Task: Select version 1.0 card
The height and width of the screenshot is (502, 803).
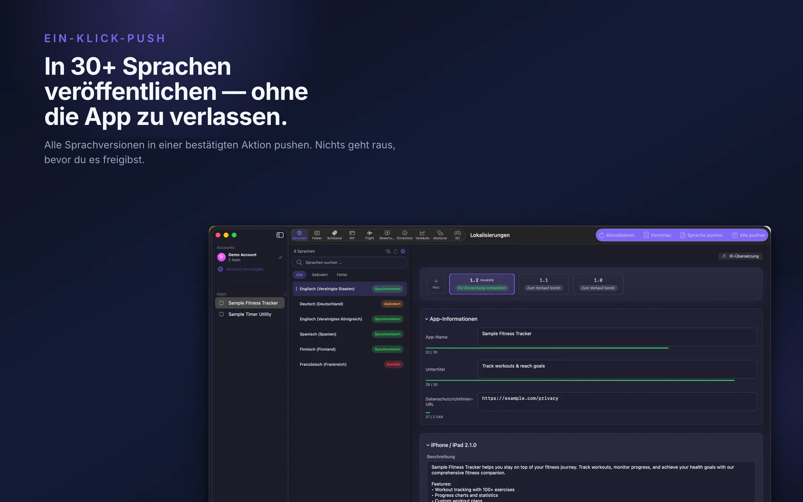Action: pyautogui.click(x=598, y=284)
